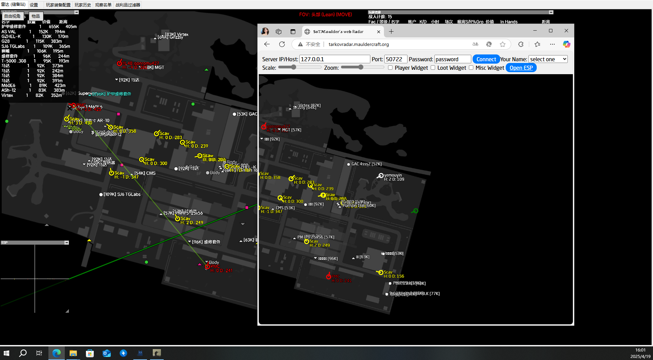The width and height of the screenshot is (653, 360).
Task: Open Microsoft Store from the taskbar
Action: coord(90,353)
